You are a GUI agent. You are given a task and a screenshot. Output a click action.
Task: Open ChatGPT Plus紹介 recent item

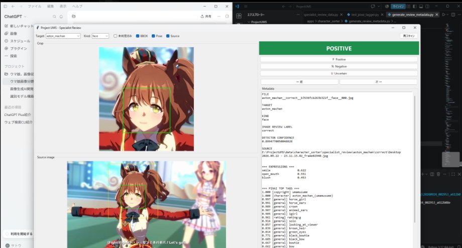point(18,114)
